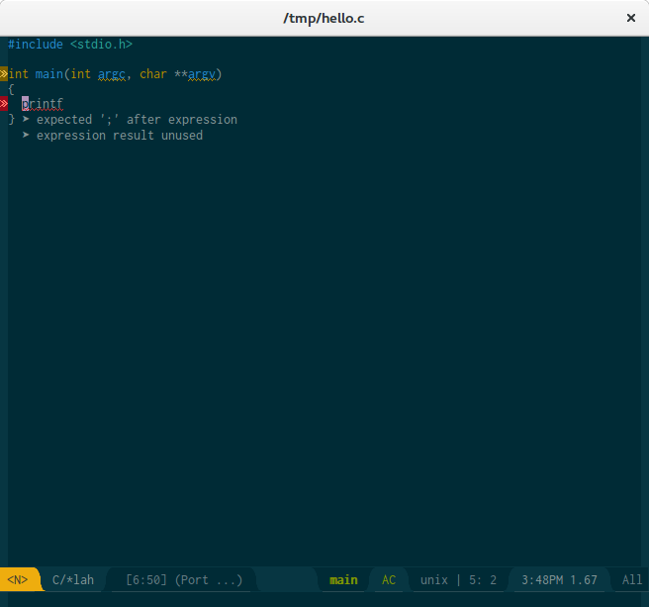Click the underlined argc parameter
649x607 pixels.
point(112,74)
